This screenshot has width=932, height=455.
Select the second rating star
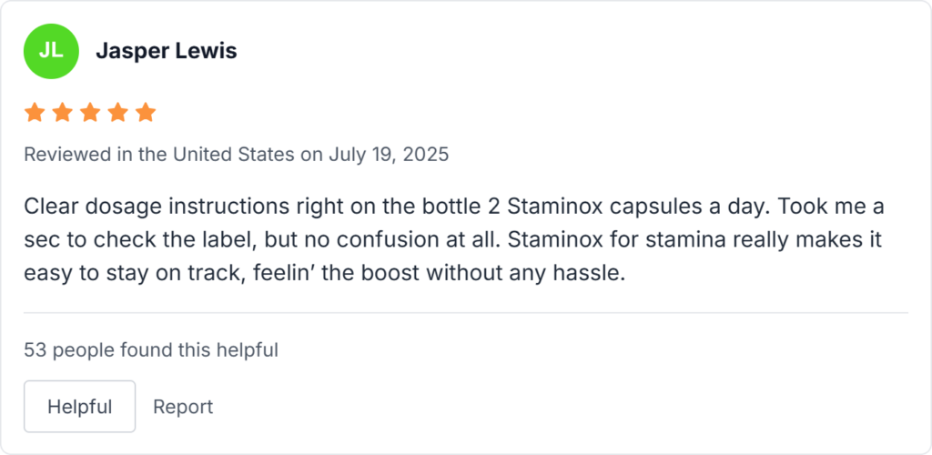pyautogui.click(x=62, y=113)
